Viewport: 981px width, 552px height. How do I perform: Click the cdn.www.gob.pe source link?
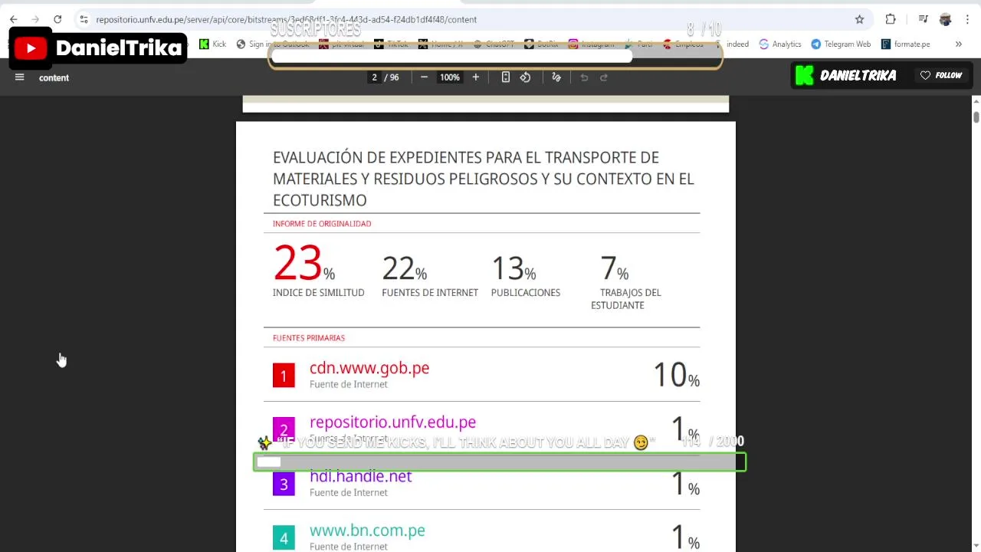tap(369, 368)
